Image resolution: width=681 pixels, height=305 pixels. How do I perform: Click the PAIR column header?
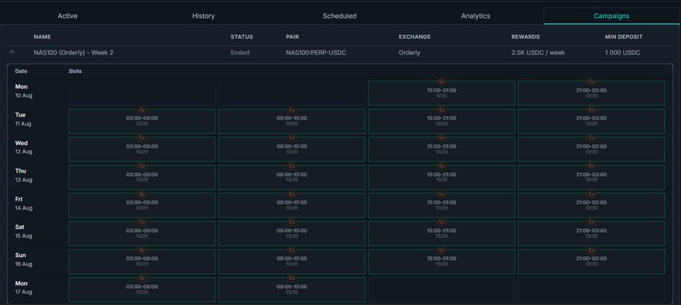[292, 37]
